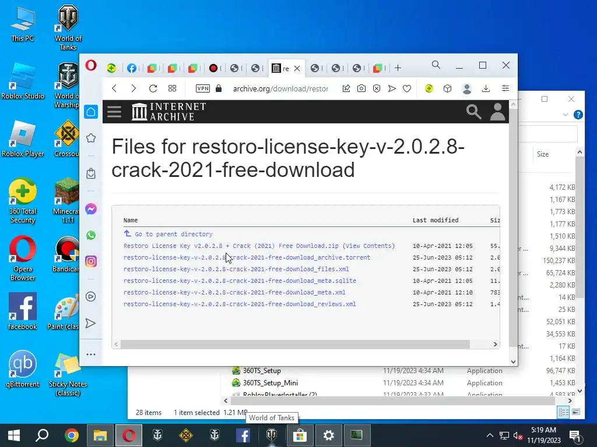Take a page snapshot with camera icon

pyautogui.click(x=361, y=88)
